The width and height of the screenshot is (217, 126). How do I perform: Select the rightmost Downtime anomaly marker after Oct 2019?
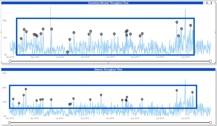click(191, 26)
